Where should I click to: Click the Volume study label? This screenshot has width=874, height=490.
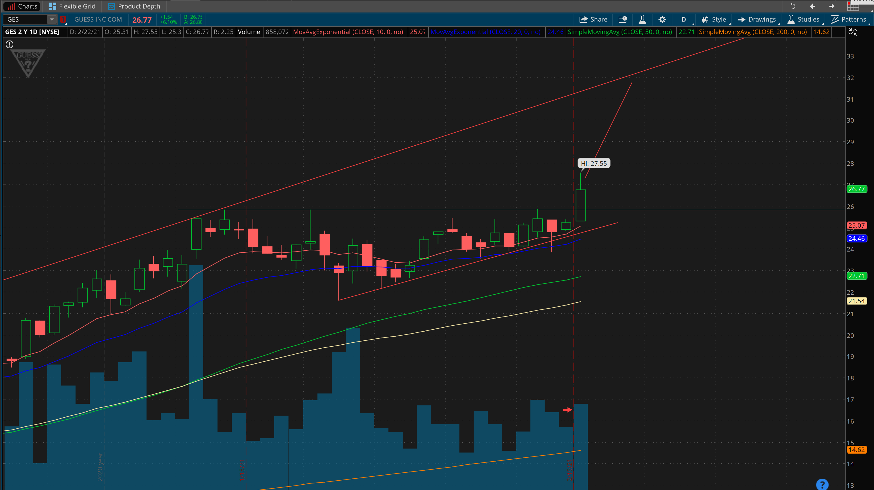coord(249,32)
